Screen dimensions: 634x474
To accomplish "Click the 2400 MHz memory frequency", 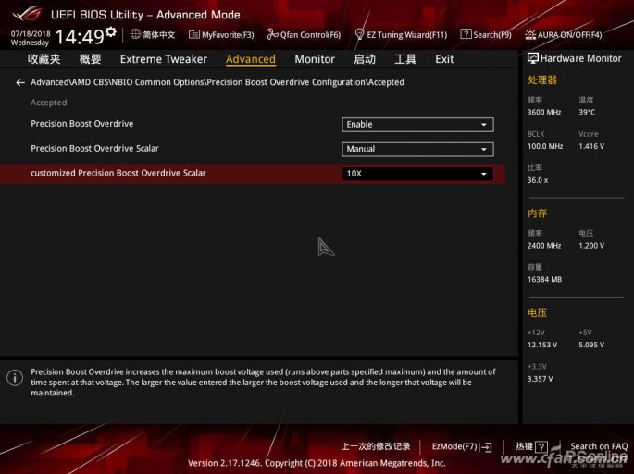I will click(x=544, y=246).
